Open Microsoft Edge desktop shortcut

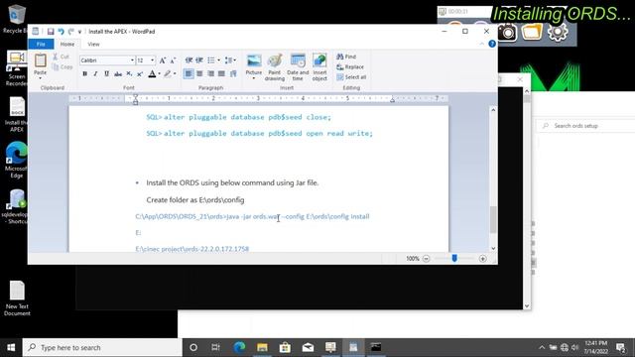tap(16, 160)
